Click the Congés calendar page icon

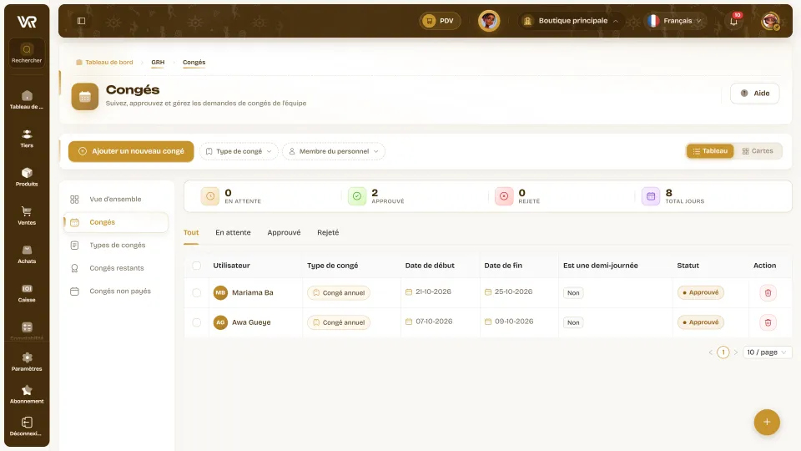pyautogui.click(x=85, y=97)
